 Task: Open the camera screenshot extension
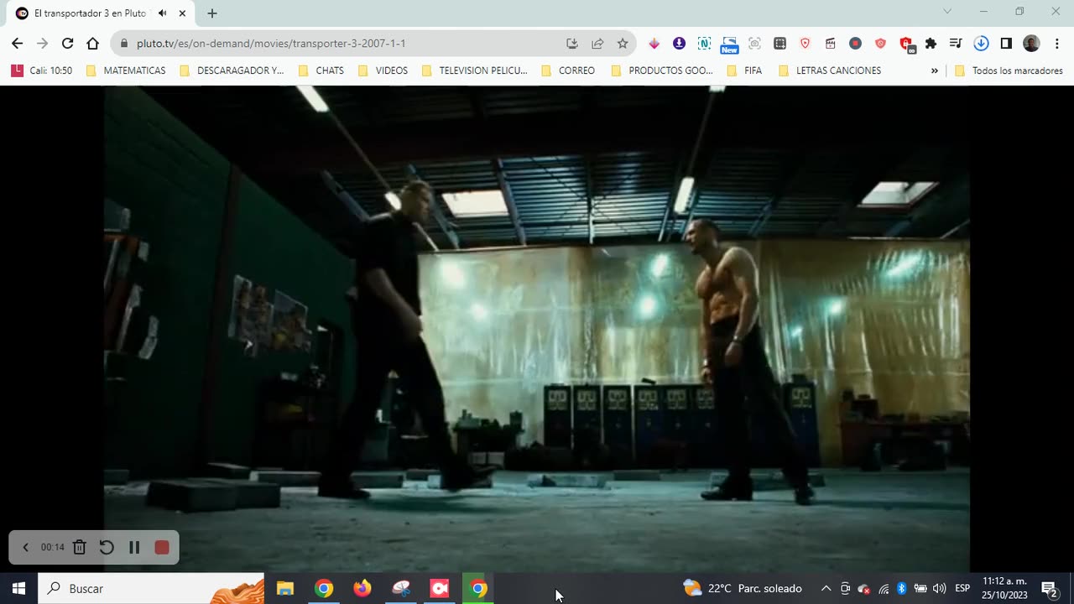[754, 44]
